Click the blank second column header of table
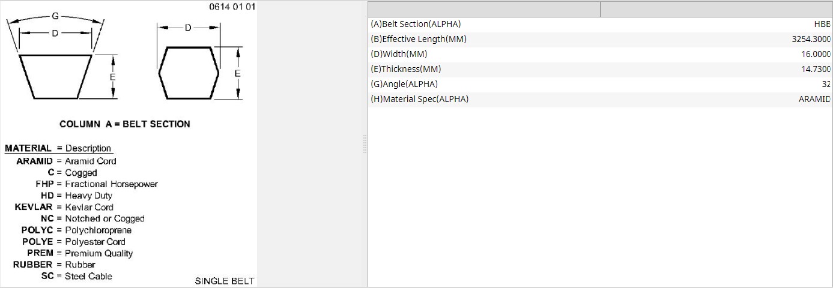 pos(716,9)
